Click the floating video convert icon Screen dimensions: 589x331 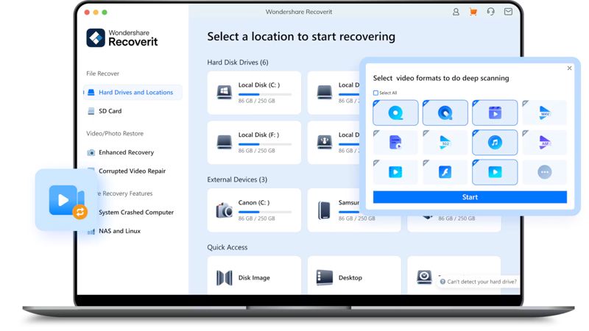(x=67, y=200)
